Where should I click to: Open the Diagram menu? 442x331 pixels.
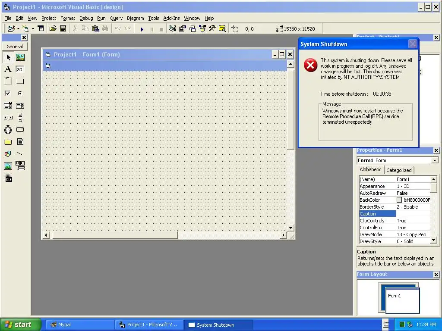(135, 18)
